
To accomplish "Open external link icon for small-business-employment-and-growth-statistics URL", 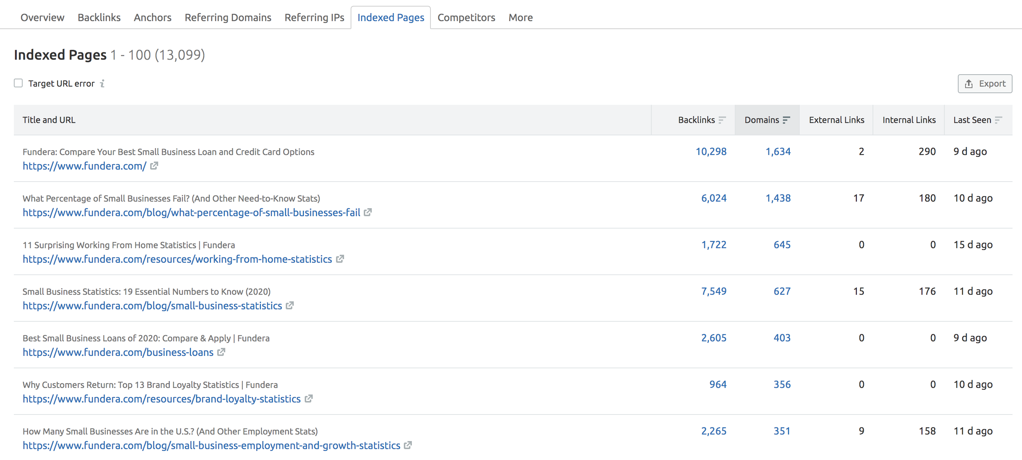I will click(408, 445).
